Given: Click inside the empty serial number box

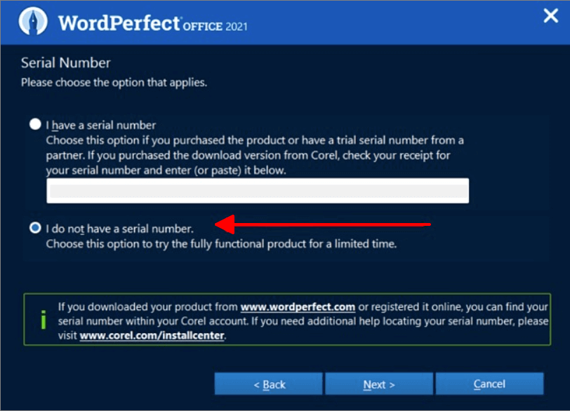Looking at the screenshot, I should tap(257, 190).
